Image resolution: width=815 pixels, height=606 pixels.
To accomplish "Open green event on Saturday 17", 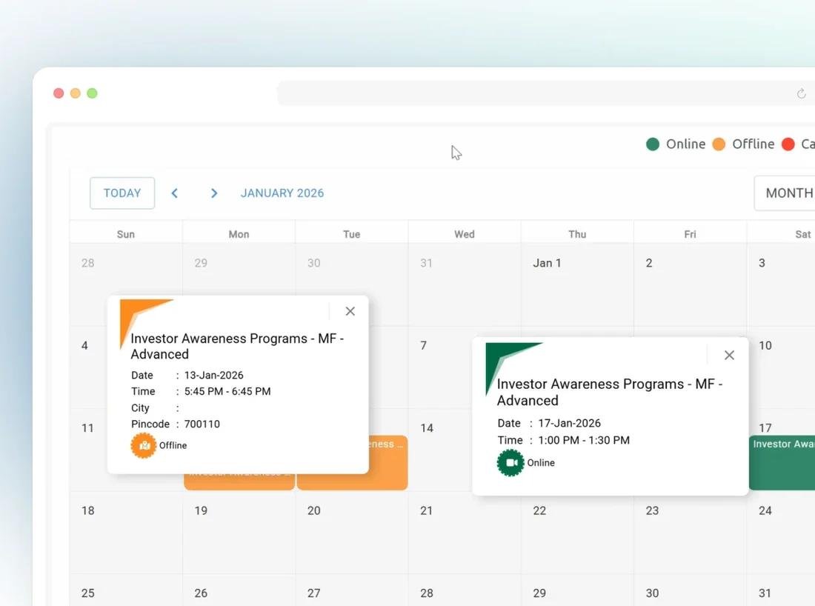I will [782, 462].
